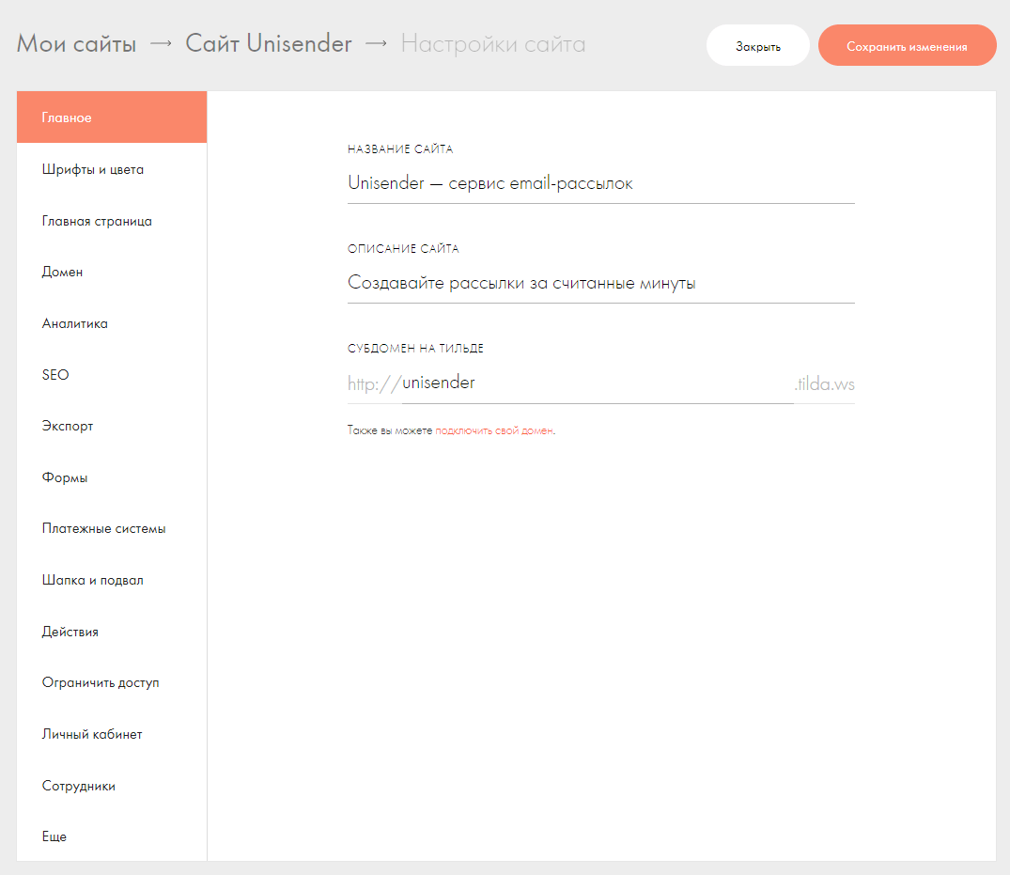Select Ограничить доступ in the sidebar

(112, 683)
